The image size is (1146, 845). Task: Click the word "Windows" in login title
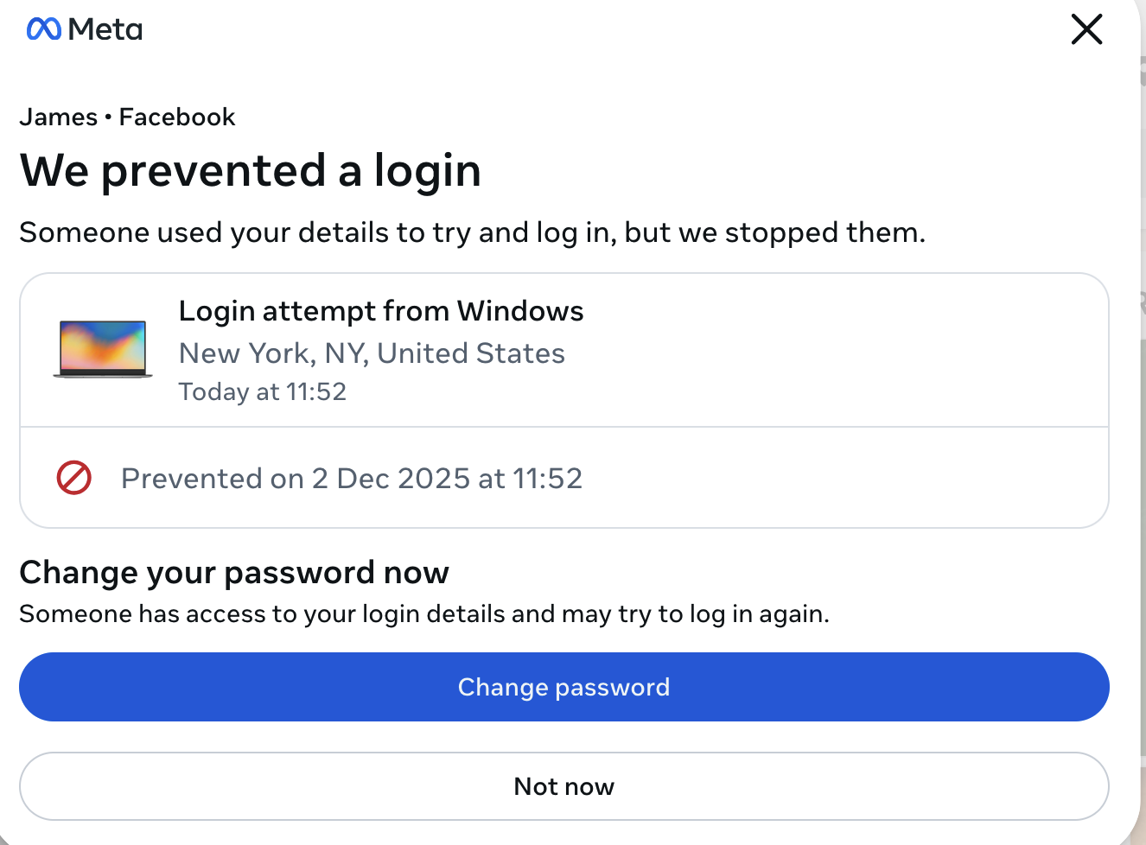click(520, 311)
